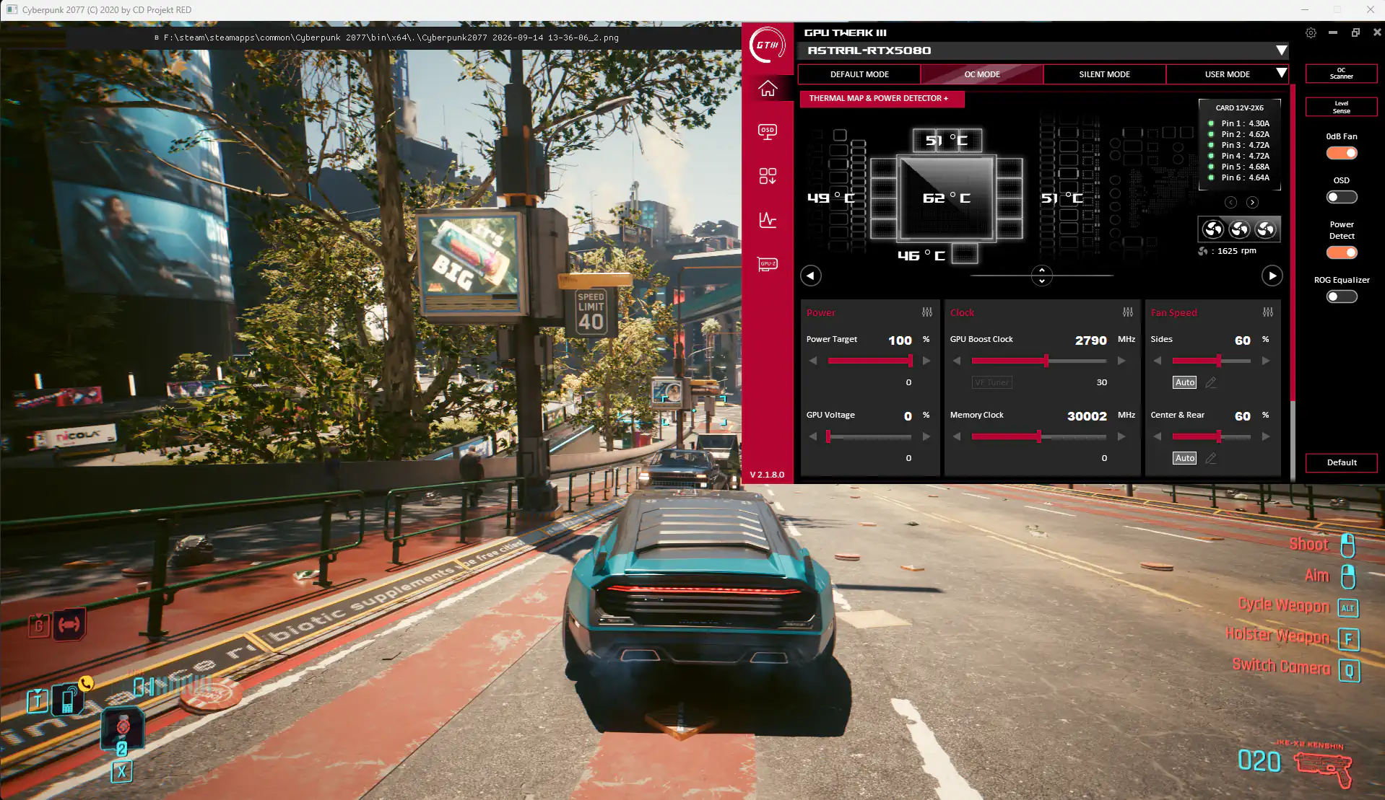Expand Thermal Map & Power Detector +

(x=882, y=99)
